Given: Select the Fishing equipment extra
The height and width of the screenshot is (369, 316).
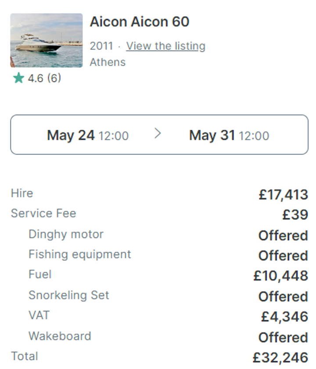Looking at the screenshot, I should click(79, 254).
